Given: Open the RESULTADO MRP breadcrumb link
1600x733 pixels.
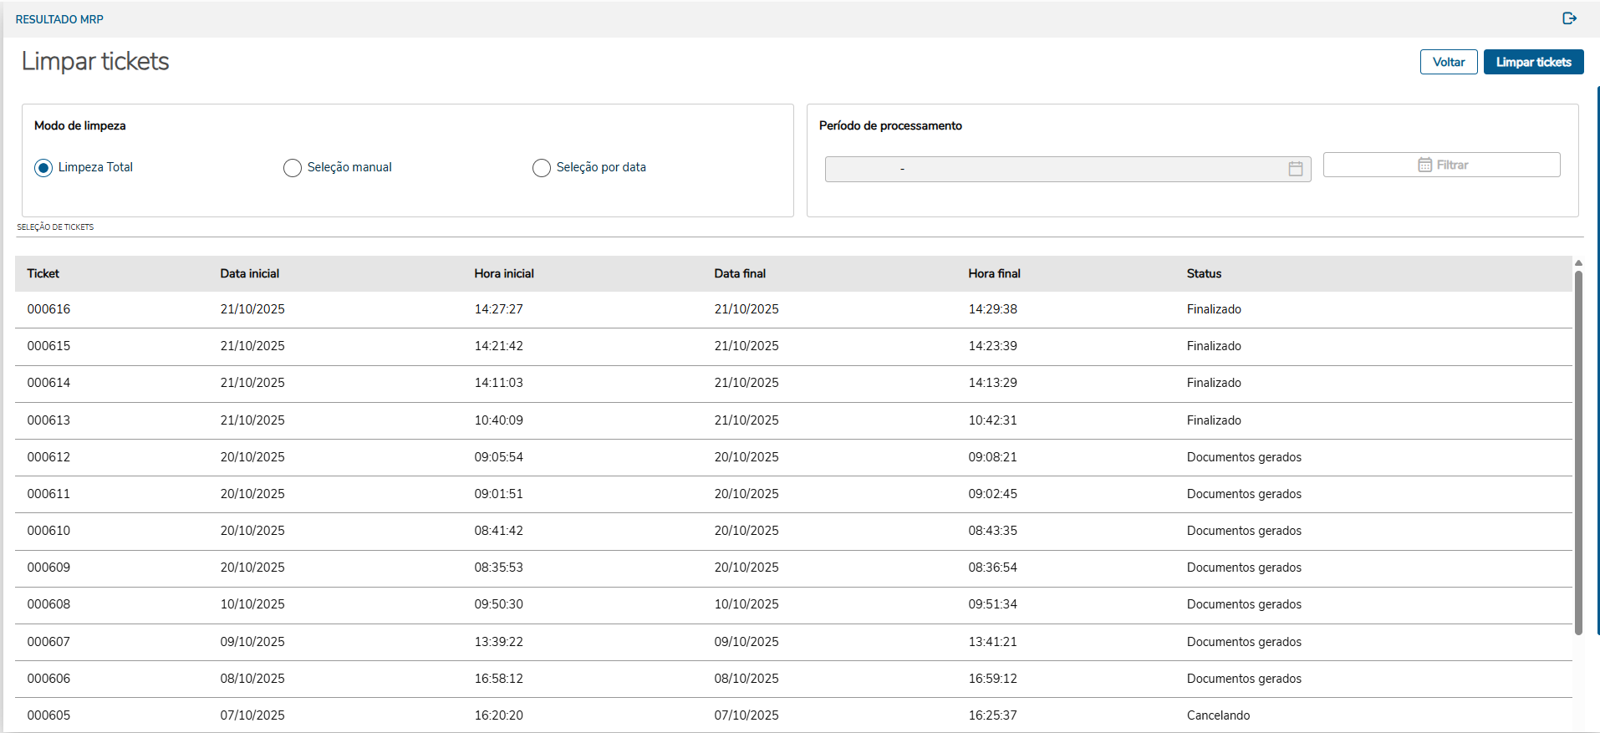Looking at the screenshot, I should tap(59, 19).
